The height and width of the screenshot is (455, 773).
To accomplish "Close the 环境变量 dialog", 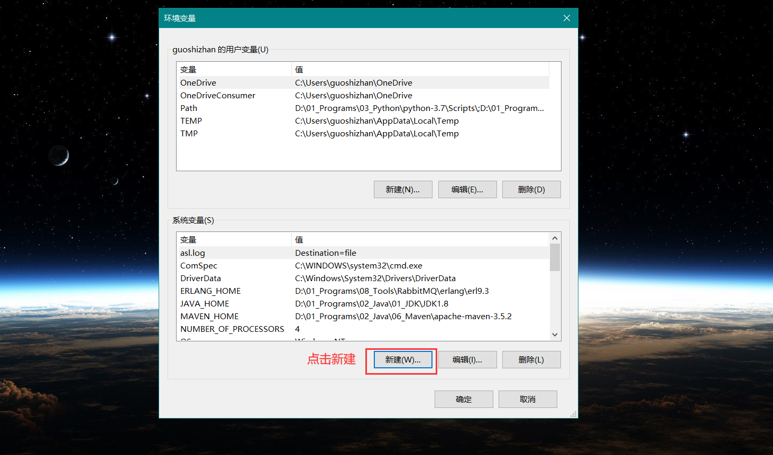I will click(566, 18).
